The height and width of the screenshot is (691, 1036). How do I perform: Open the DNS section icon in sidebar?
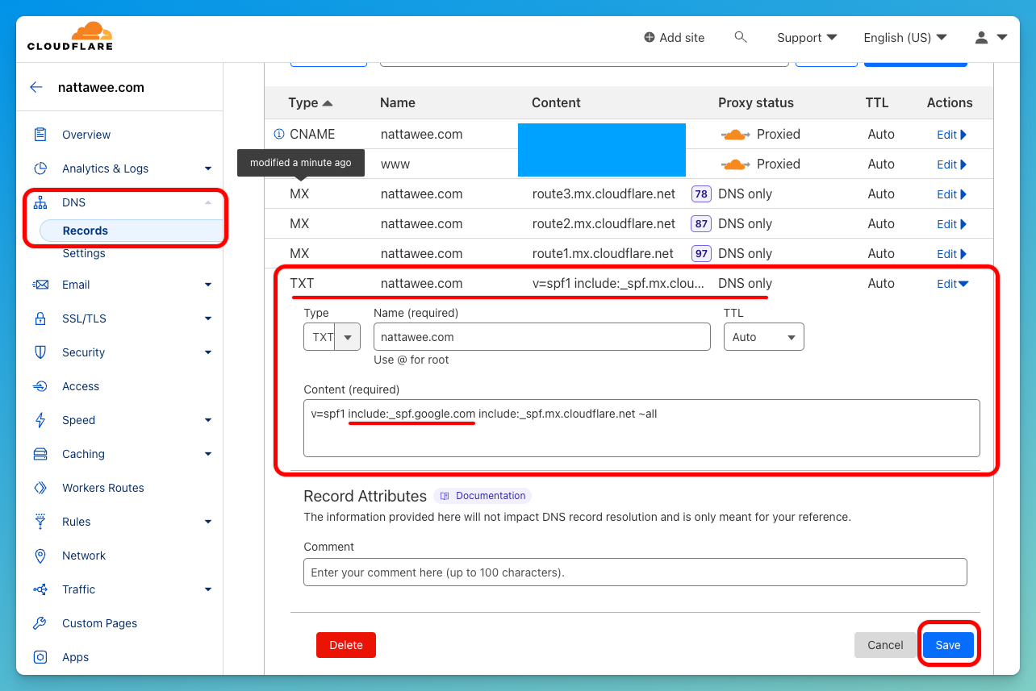(x=39, y=202)
